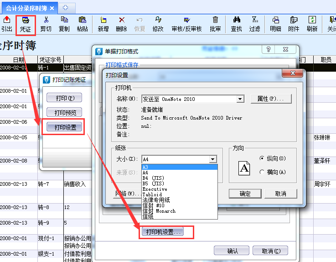
Task: Click the 复制 copy icon
Action: coord(64,20)
